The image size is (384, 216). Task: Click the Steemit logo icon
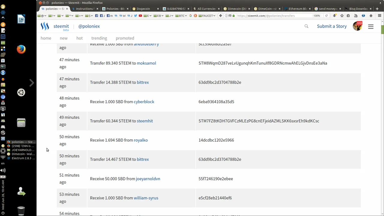coord(45,26)
